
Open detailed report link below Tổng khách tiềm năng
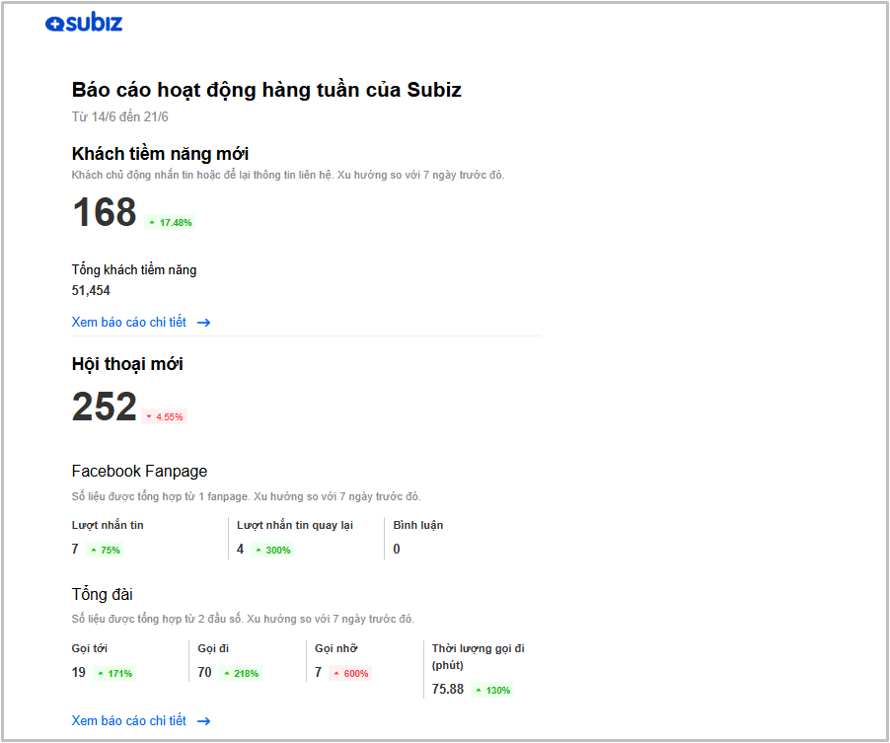129,323
